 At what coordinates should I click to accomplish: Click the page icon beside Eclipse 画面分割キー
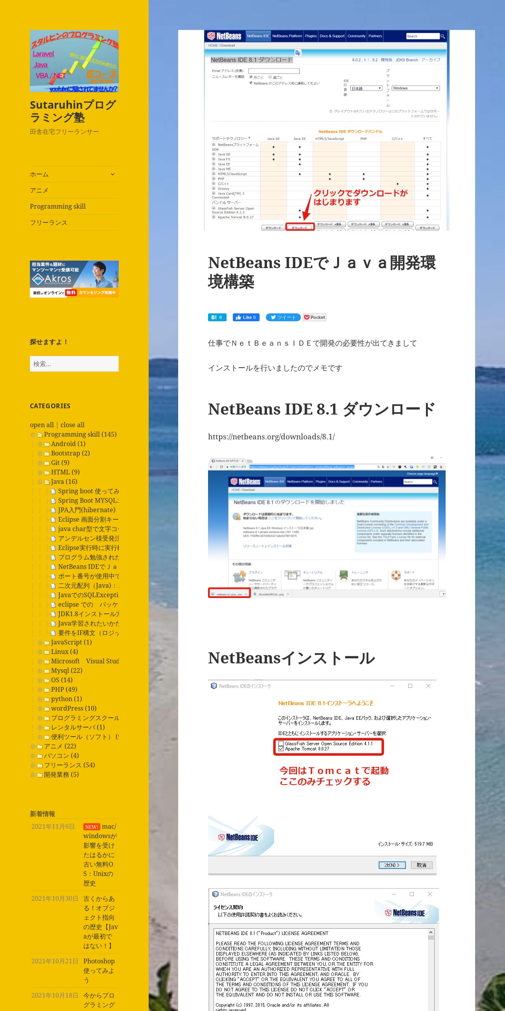[x=53, y=520]
